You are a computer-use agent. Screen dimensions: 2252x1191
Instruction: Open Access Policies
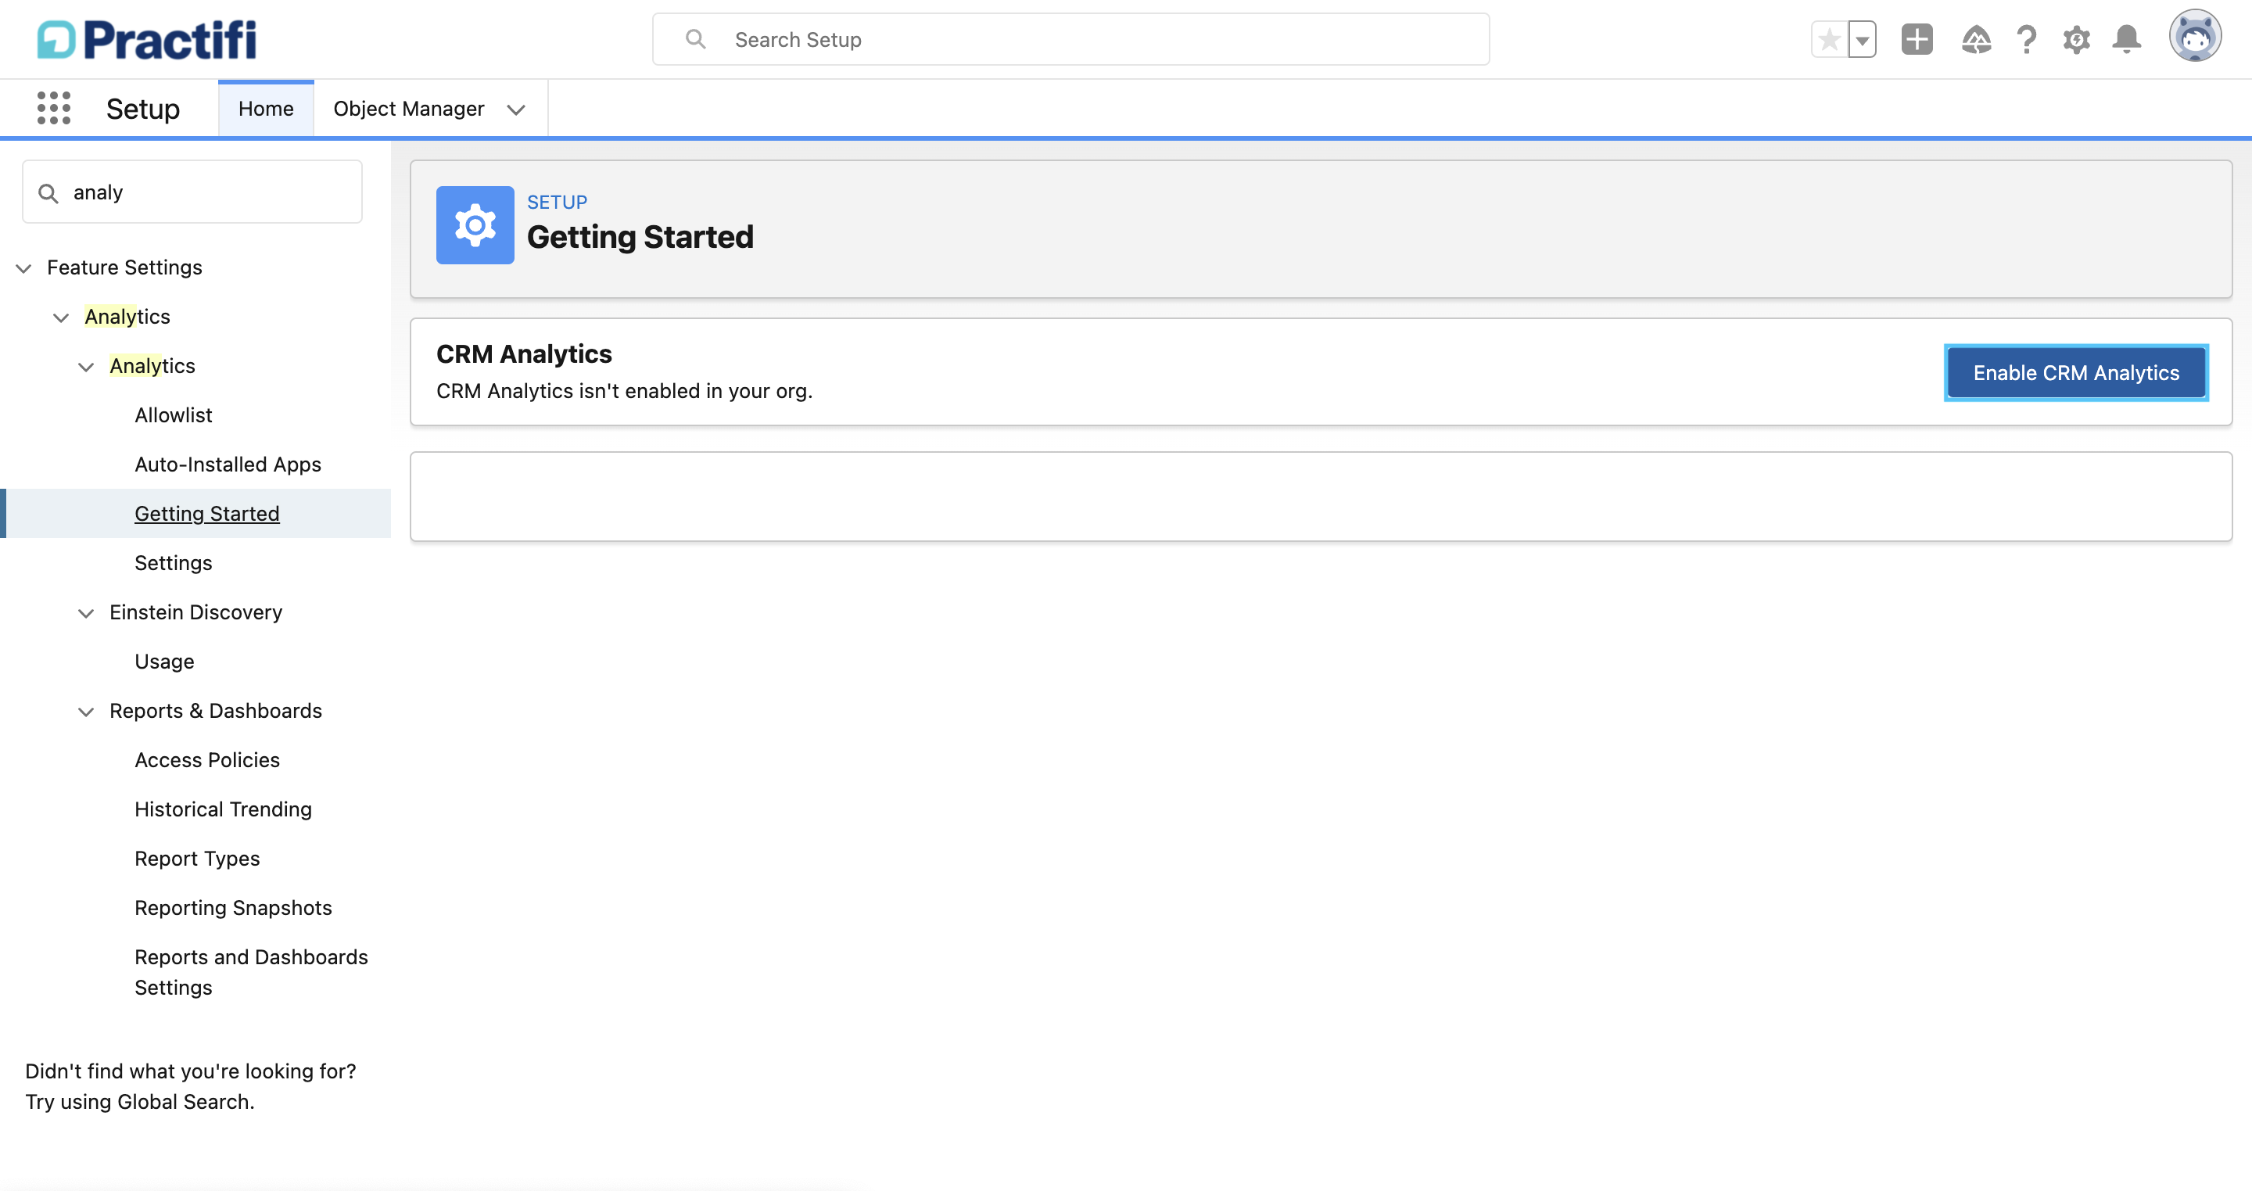click(x=206, y=760)
